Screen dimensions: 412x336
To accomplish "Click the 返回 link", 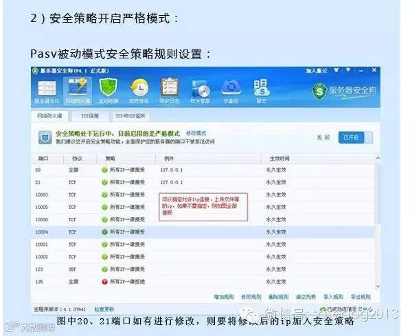I will (x=323, y=137).
